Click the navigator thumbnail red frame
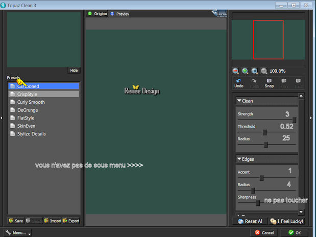 (x=268, y=40)
